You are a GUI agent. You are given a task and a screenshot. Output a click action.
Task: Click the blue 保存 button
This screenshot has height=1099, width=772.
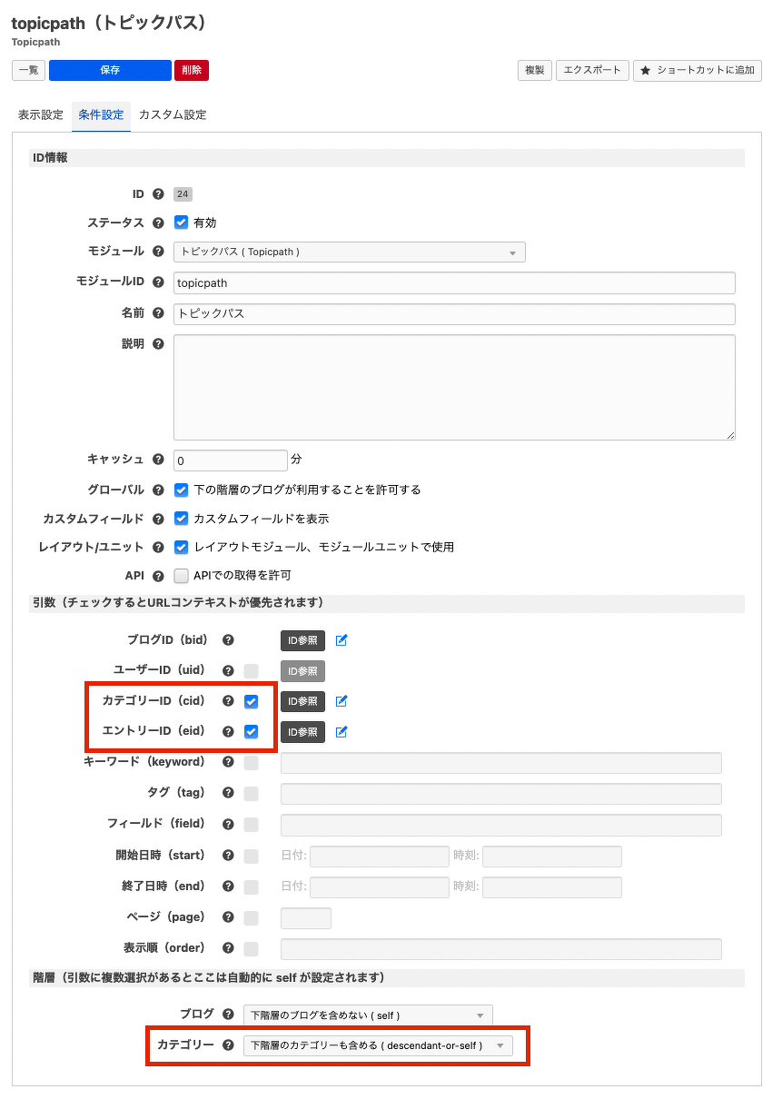click(110, 71)
